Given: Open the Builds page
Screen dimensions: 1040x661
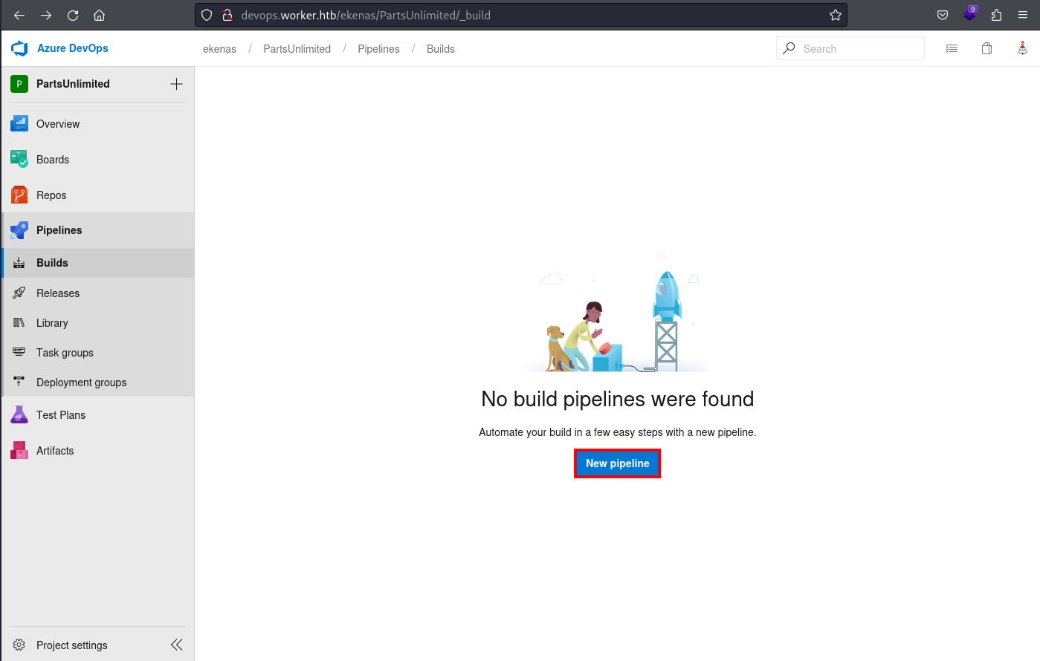Looking at the screenshot, I should point(98,263).
